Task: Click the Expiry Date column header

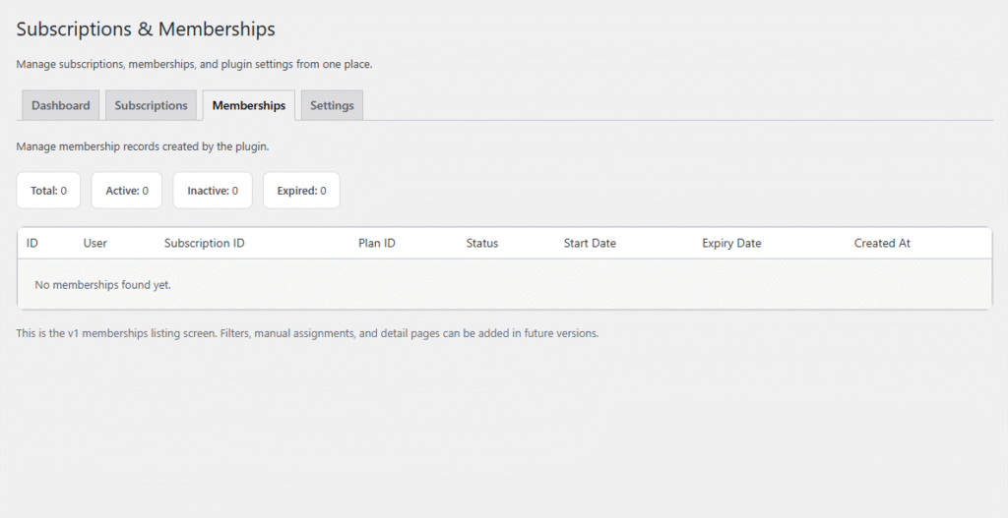Action: pos(731,243)
